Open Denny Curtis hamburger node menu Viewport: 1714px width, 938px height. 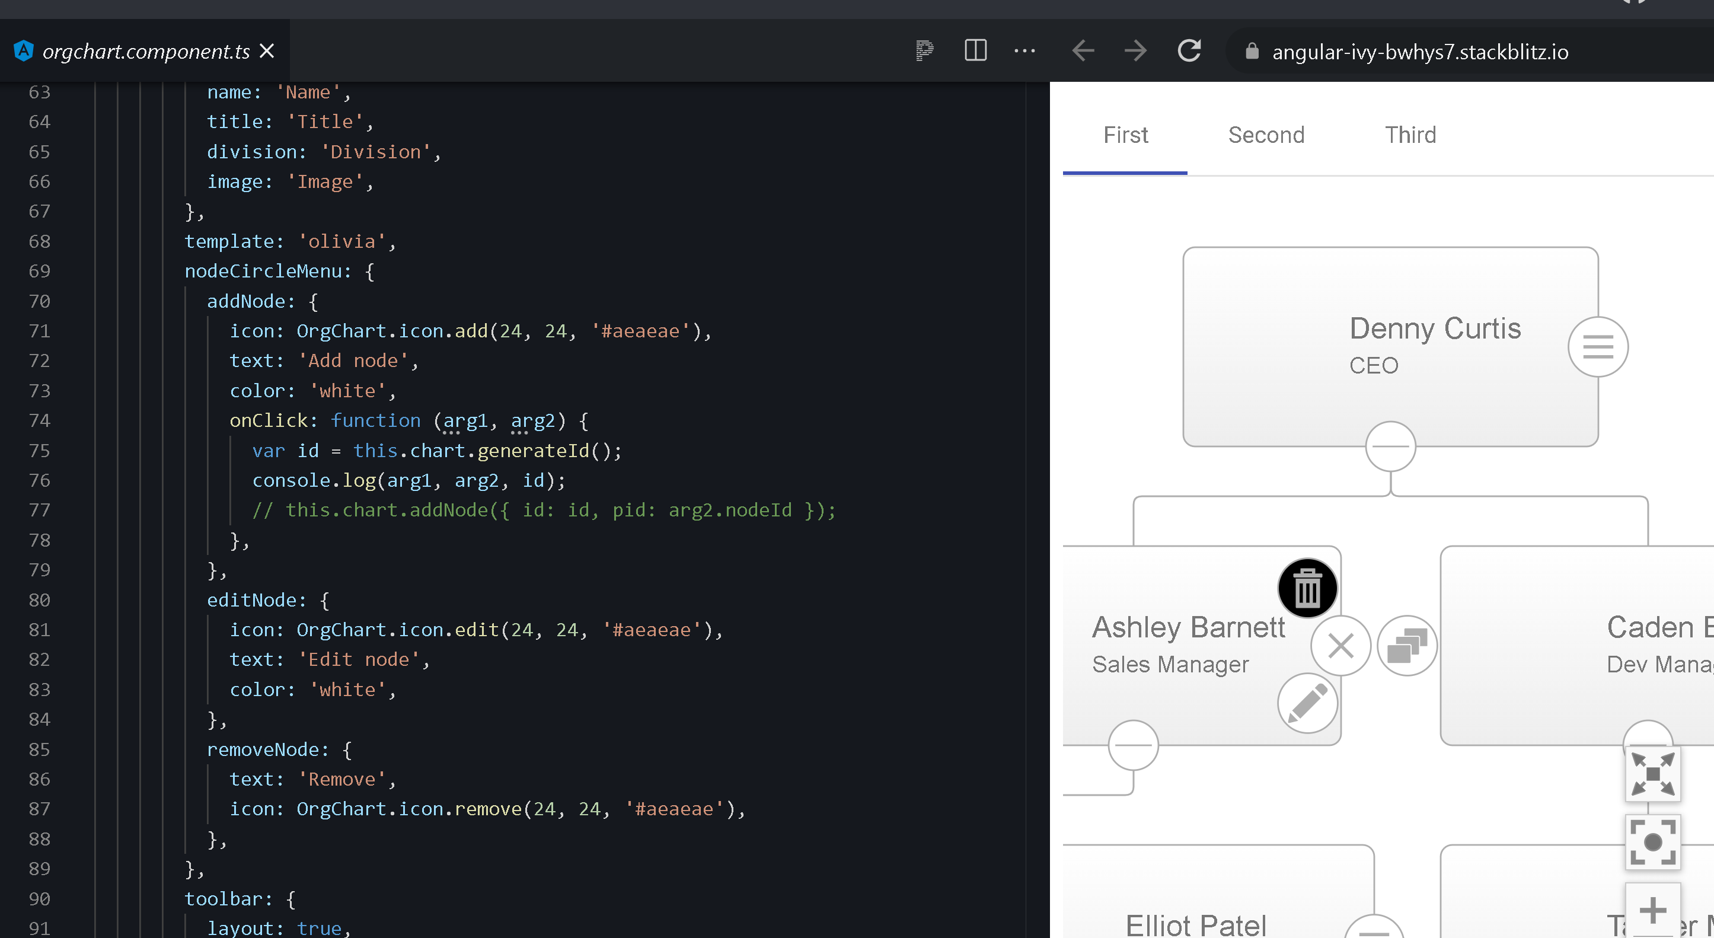(1599, 346)
